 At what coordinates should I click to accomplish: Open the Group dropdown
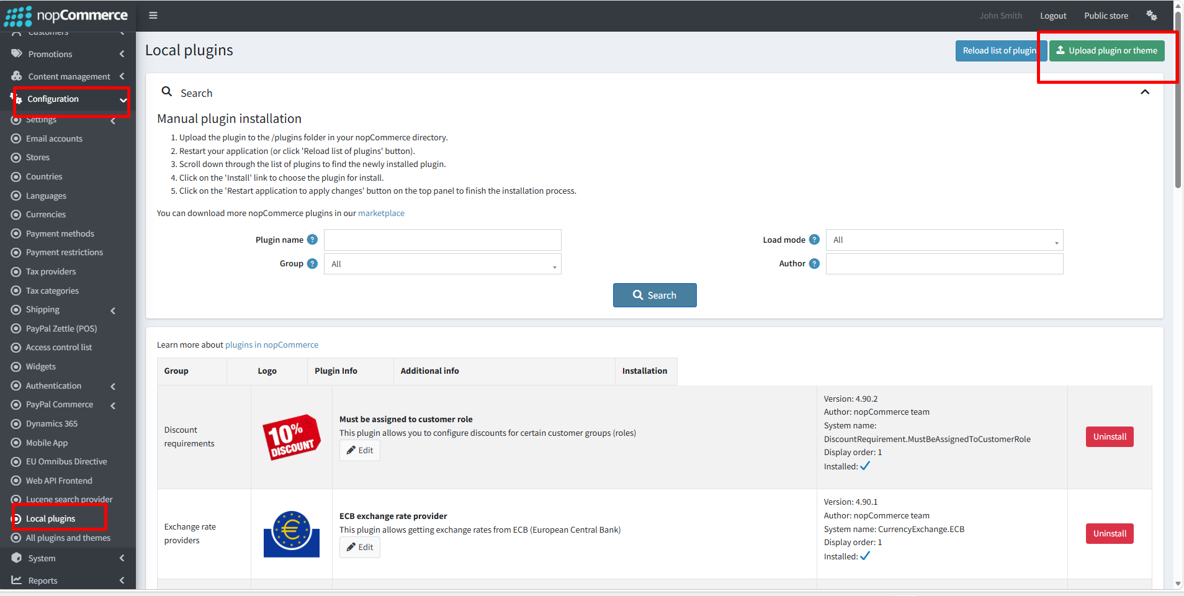(x=442, y=264)
